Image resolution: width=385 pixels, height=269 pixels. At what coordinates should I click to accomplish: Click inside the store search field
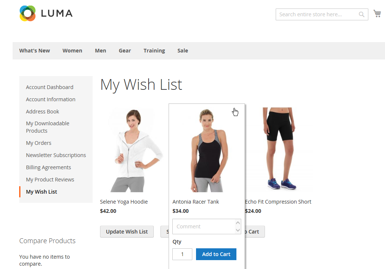(x=319, y=14)
